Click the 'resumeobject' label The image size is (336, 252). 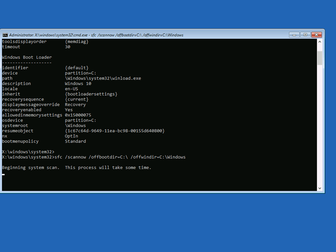click(18, 131)
